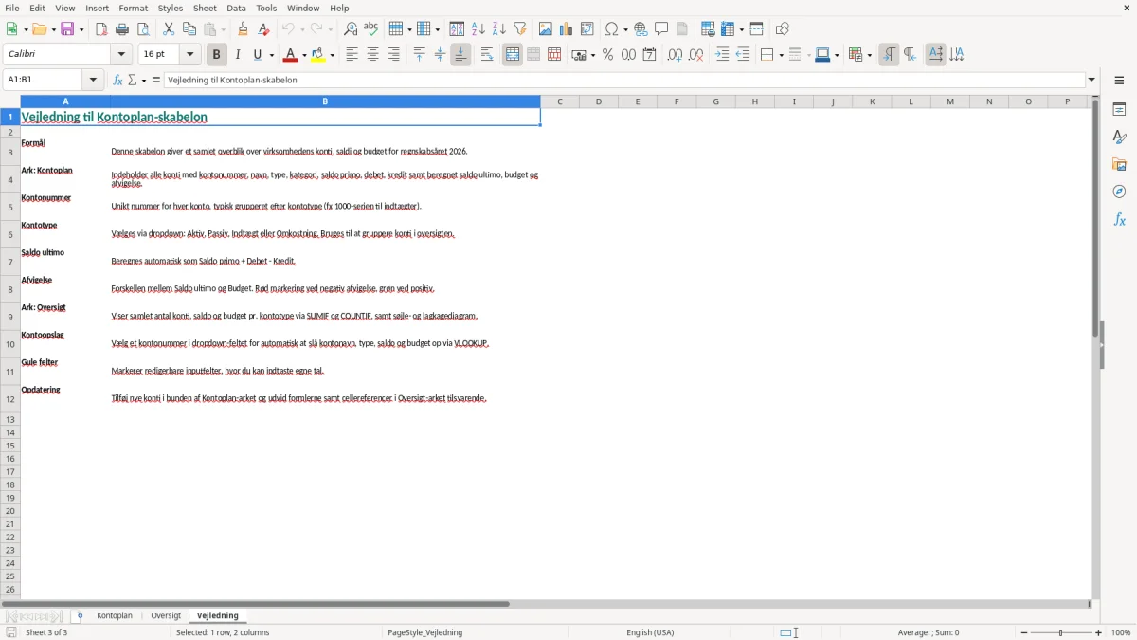This screenshot has width=1137, height=640.
Task: Click the Define Print Area icon
Action: click(708, 29)
